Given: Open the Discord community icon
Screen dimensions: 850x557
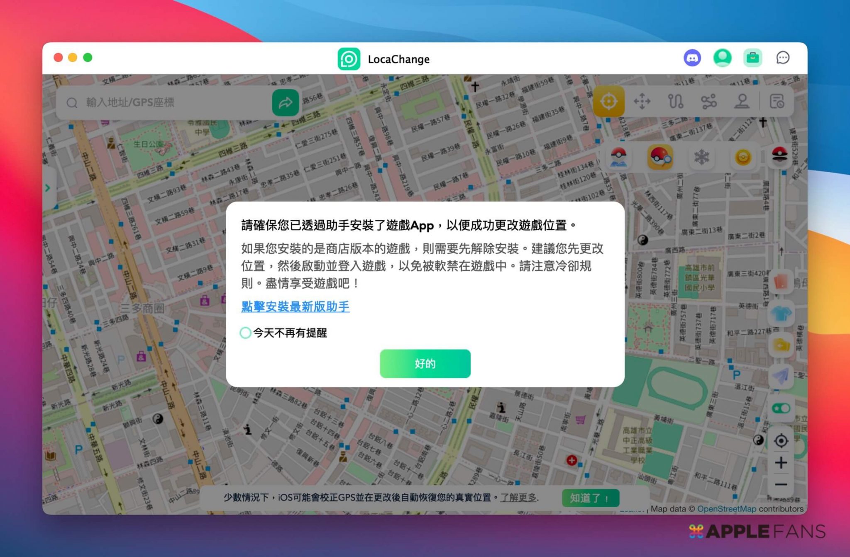Looking at the screenshot, I should pos(692,58).
